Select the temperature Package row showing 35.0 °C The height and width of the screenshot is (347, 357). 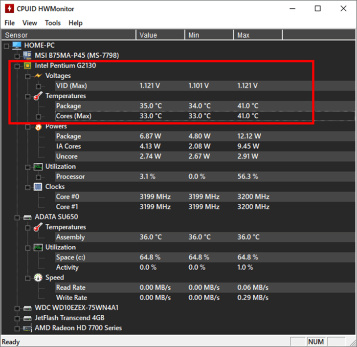point(205,106)
